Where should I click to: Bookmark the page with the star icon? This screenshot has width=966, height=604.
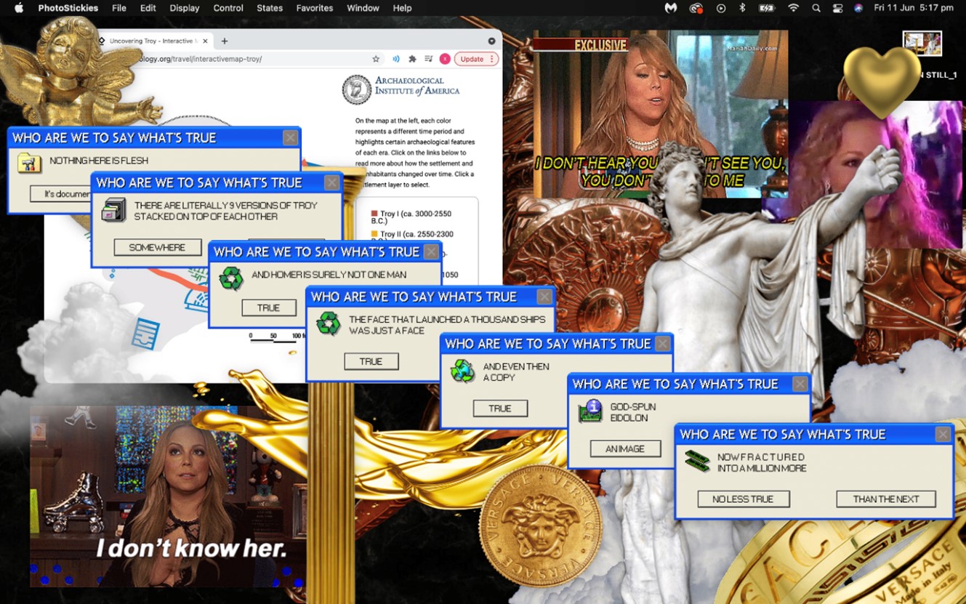point(376,59)
